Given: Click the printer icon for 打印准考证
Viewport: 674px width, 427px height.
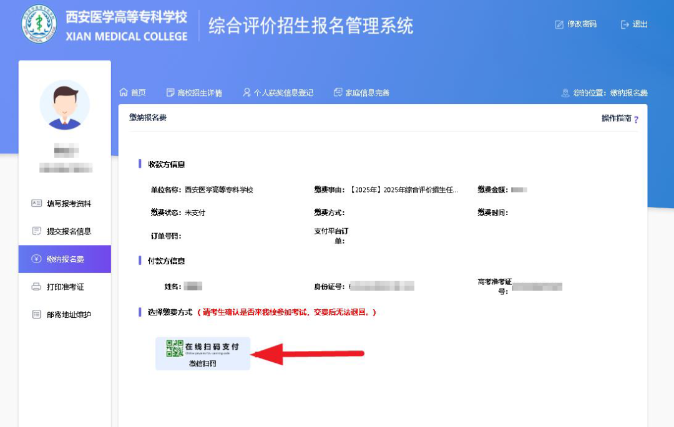Looking at the screenshot, I should [36, 287].
